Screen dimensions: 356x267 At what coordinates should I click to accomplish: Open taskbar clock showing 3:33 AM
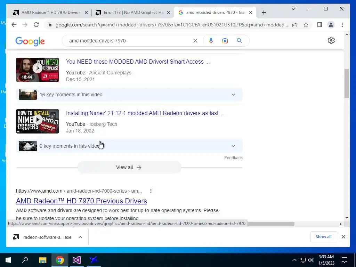(x=326, y=260)
